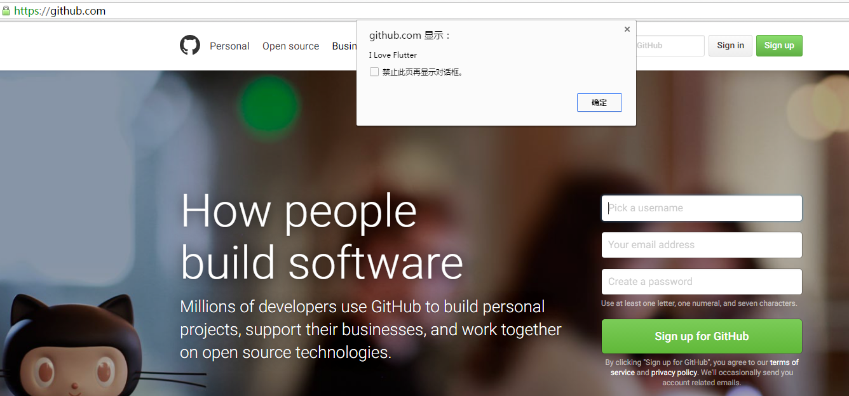Viewport: 849px width, 396px height.
Task: Focus the Search GitHub field
Action: 670,46
